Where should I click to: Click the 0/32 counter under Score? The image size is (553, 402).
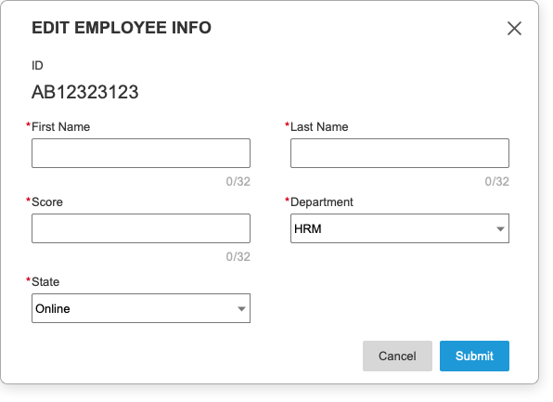pos(238,256)
